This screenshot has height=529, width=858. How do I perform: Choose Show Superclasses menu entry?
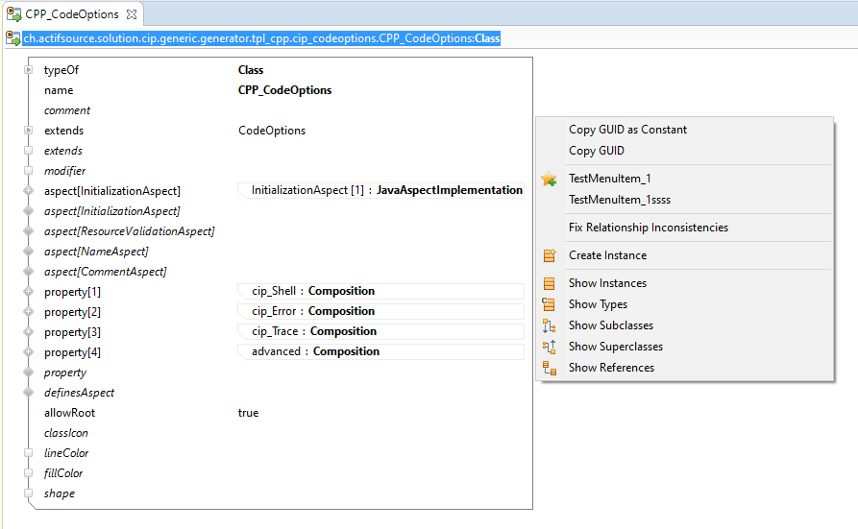pyautogui.click(x=616, y=347)
